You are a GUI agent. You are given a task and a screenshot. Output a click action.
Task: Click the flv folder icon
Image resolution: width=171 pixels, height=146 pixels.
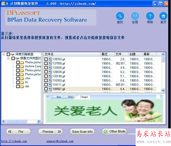pos(22,83)
